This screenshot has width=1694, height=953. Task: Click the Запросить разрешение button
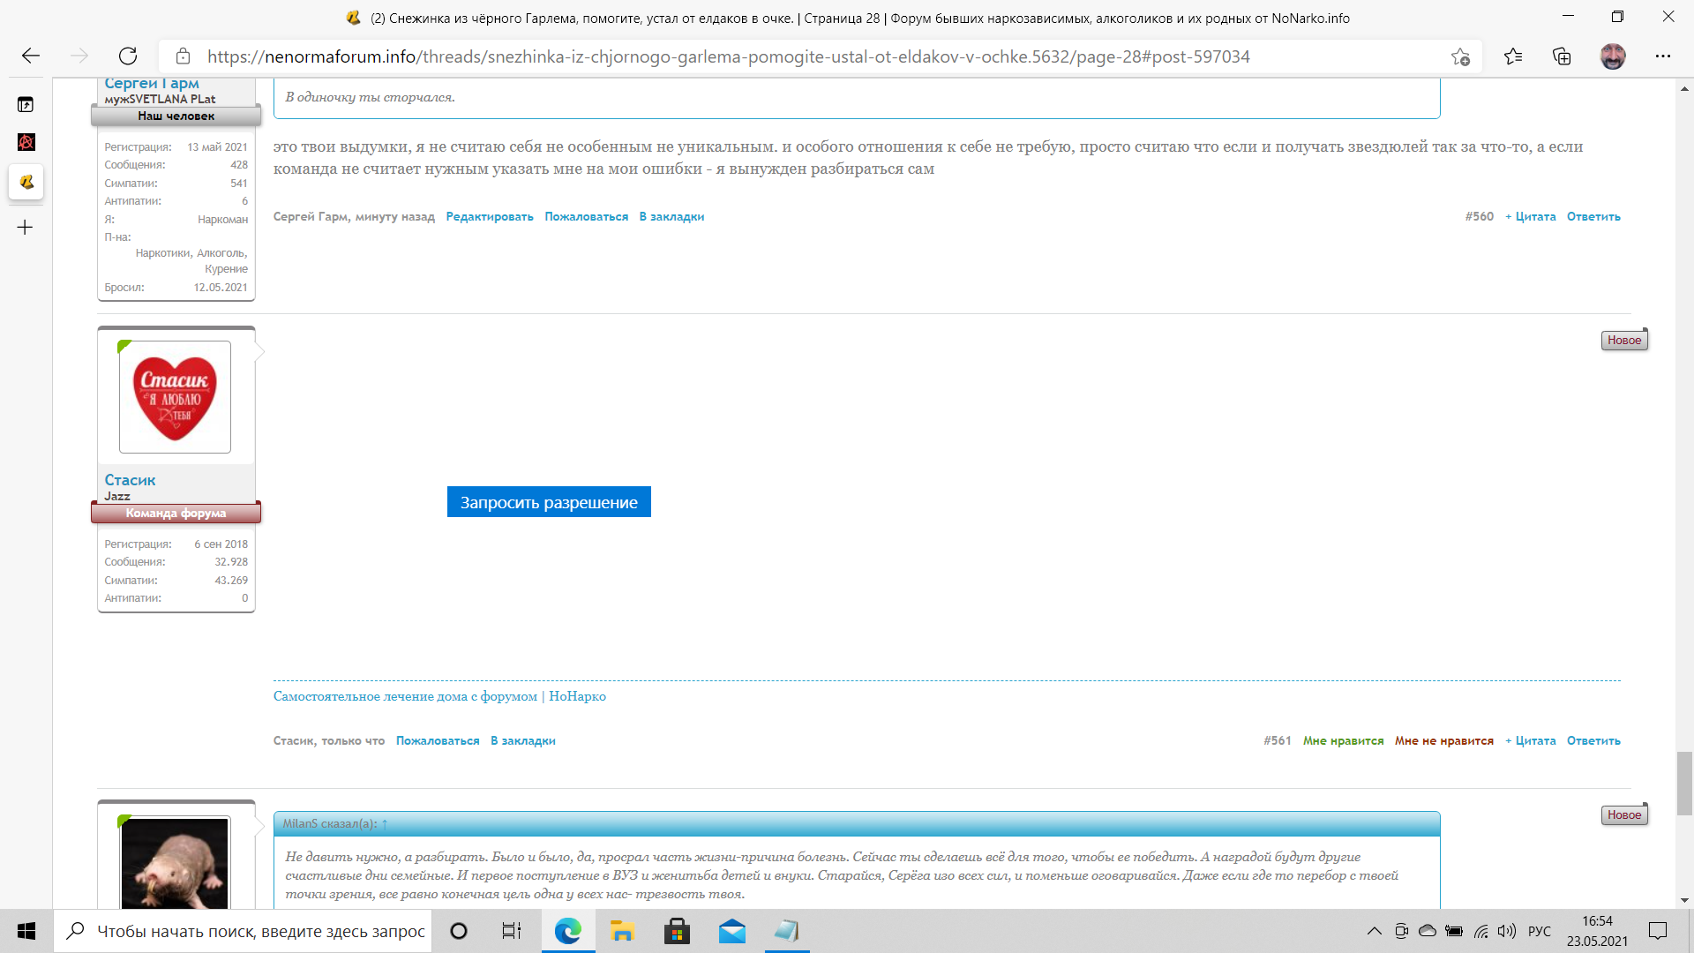pos(549,502)
